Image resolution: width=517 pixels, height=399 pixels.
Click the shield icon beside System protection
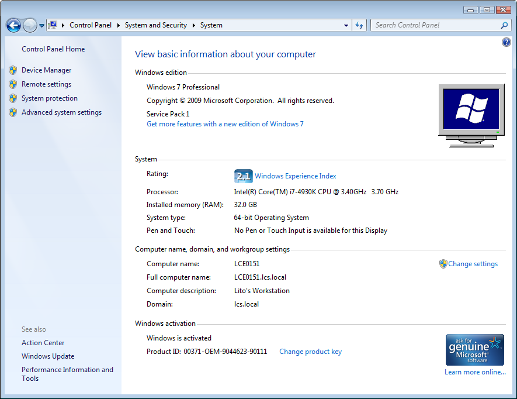tap(13, 98)
